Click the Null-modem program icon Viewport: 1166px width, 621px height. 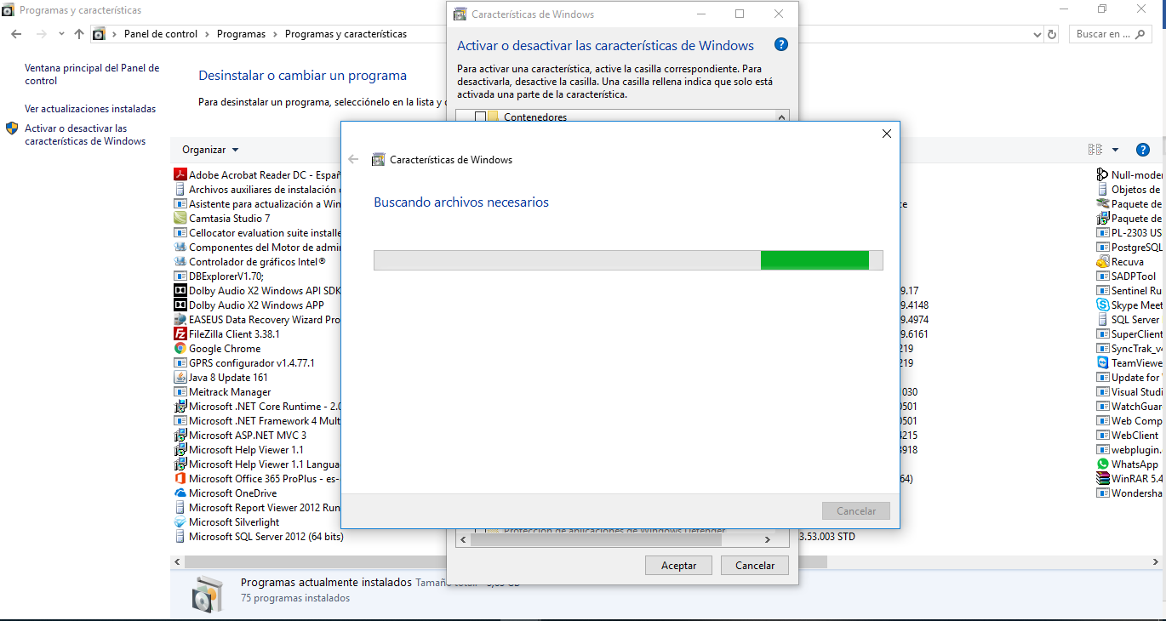[x=1103, y=174]
